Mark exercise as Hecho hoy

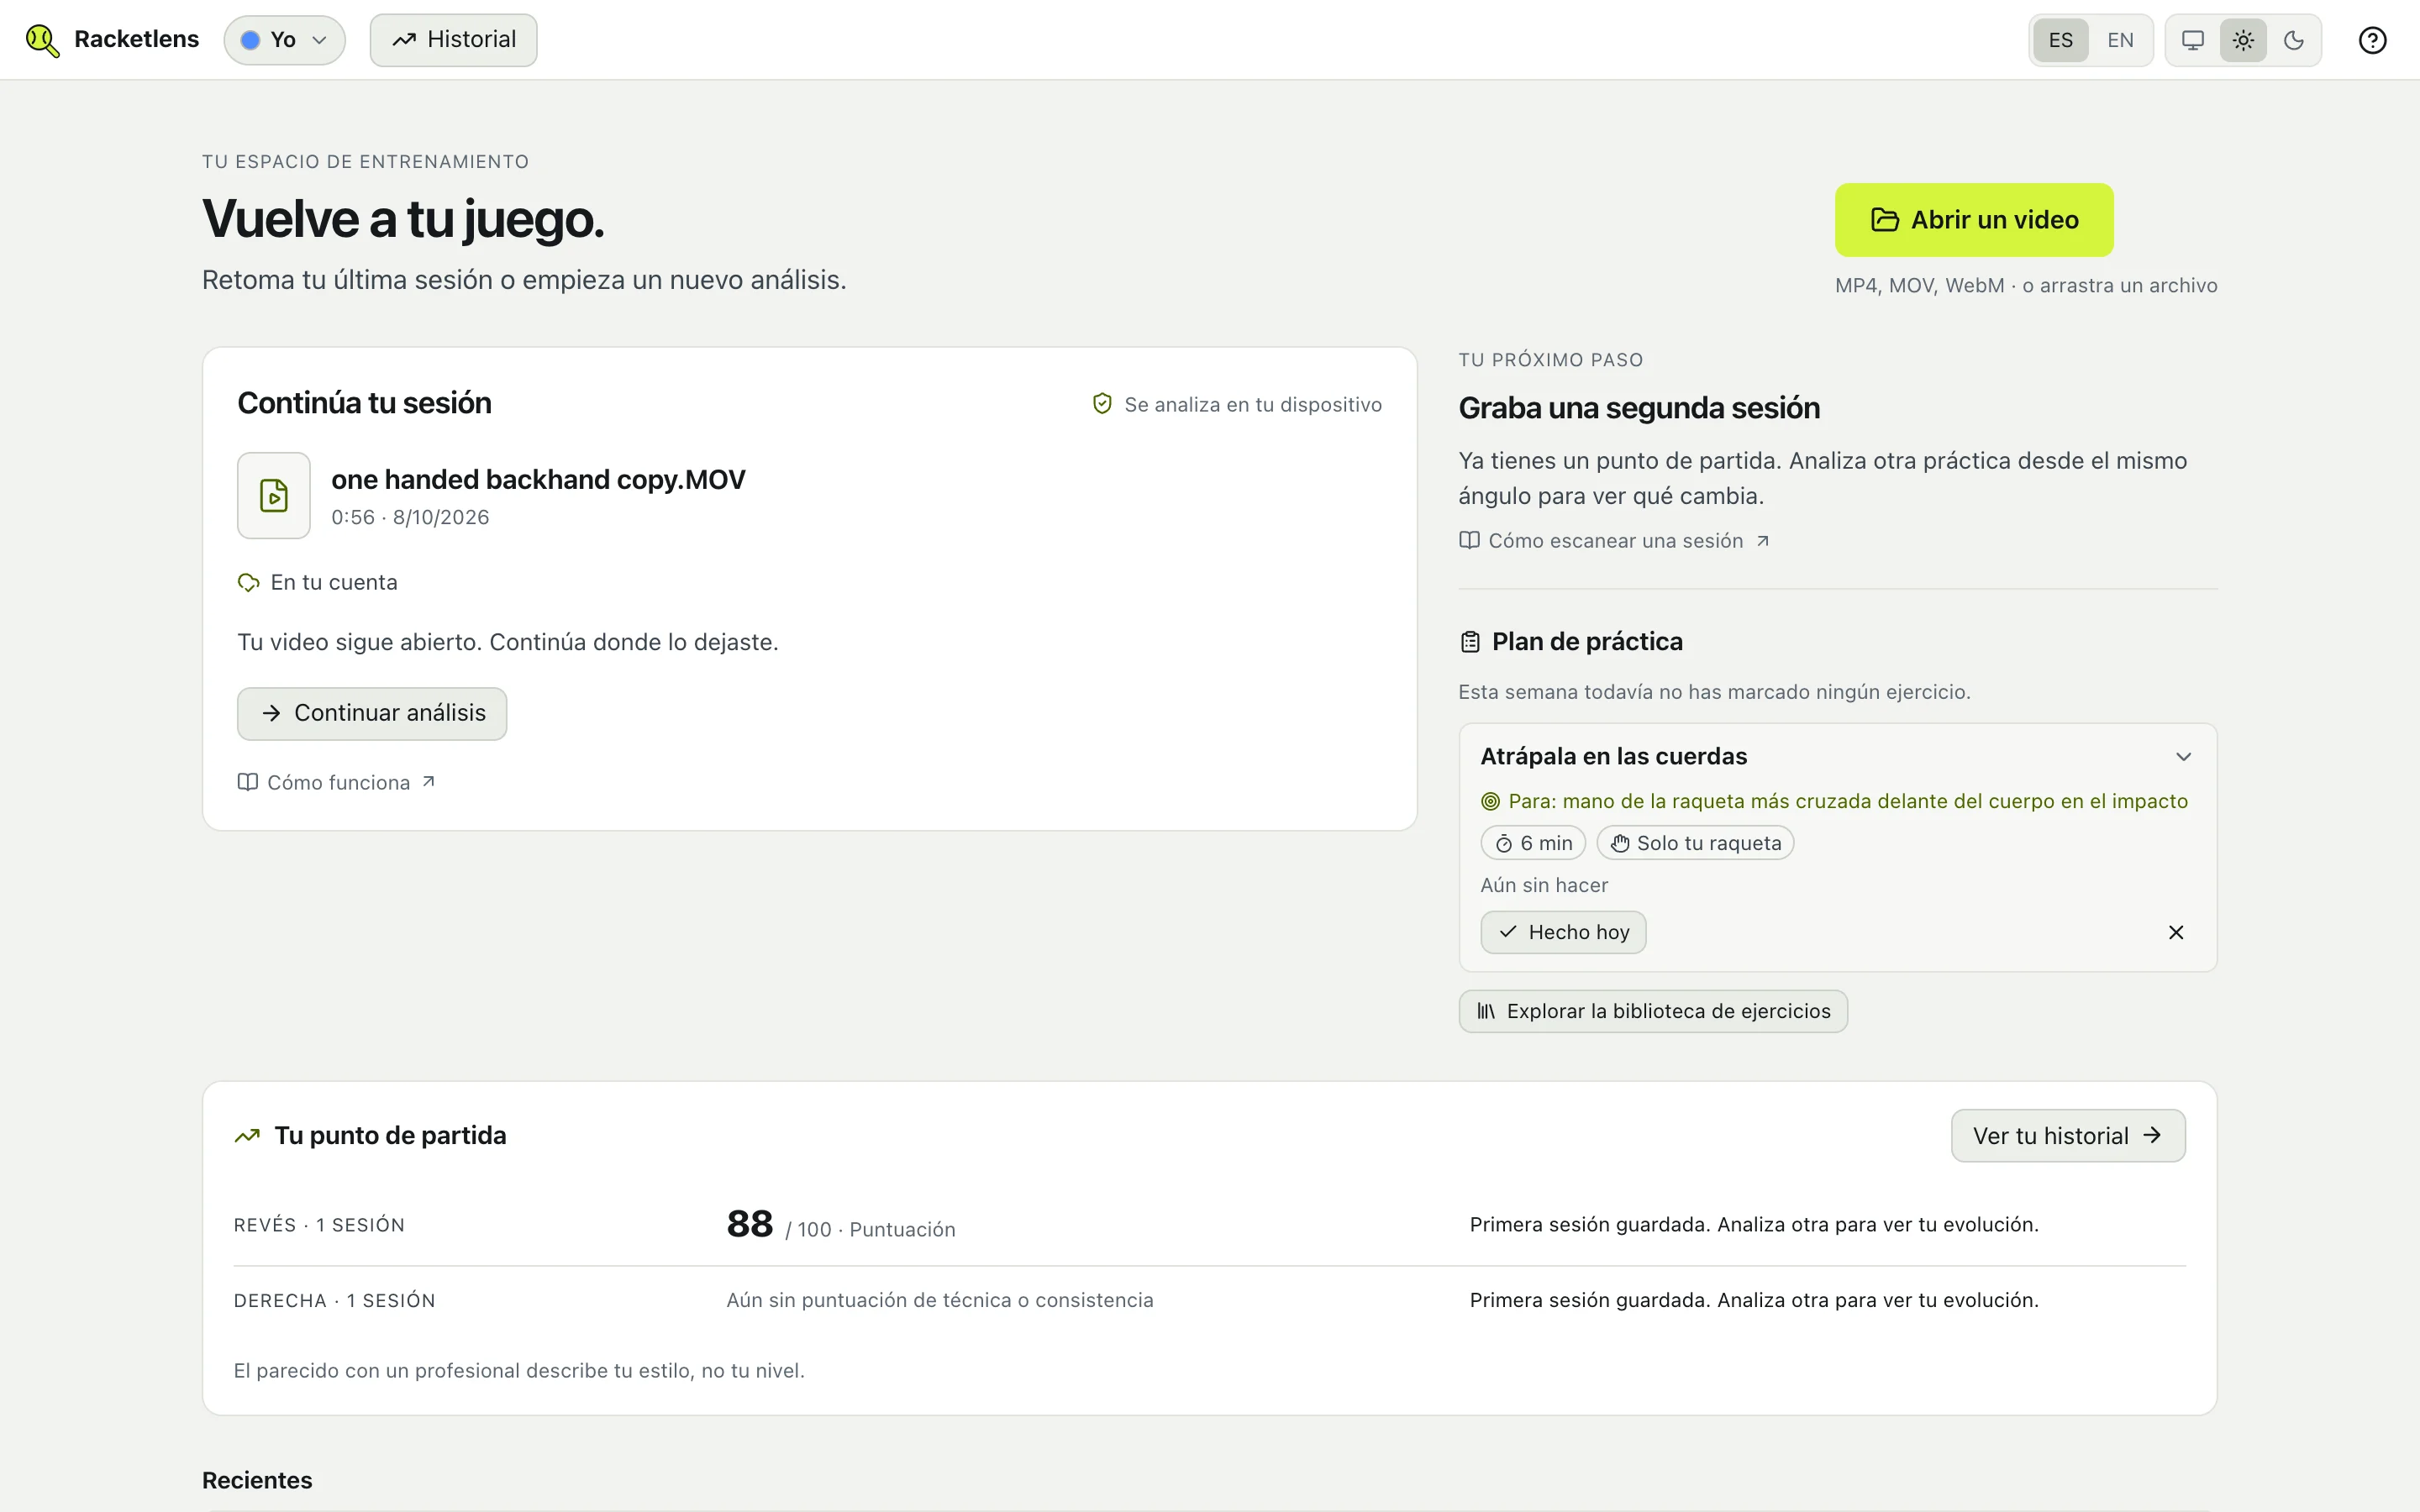coord(1563,932)
